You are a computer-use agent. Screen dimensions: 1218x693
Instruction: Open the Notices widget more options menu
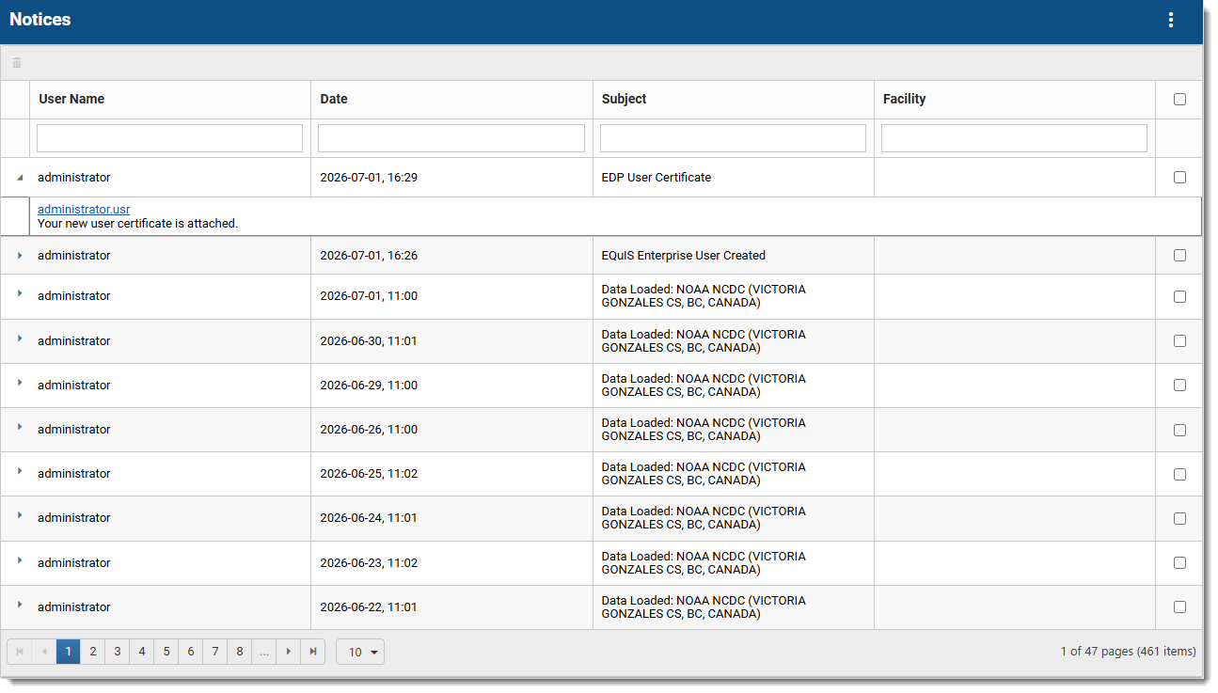coord(1171,20)
